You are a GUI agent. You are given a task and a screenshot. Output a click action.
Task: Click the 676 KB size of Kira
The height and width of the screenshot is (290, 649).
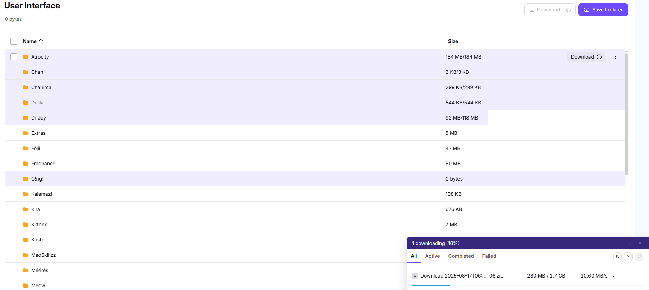click(454, 209)
